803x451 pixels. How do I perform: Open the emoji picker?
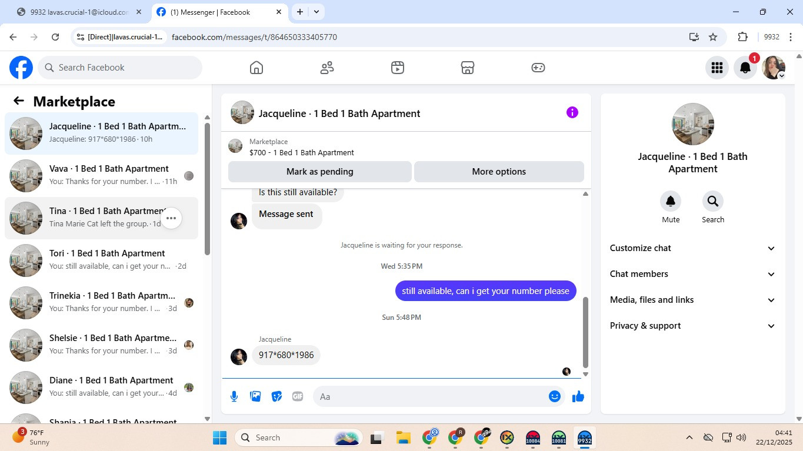coord(554,396)
